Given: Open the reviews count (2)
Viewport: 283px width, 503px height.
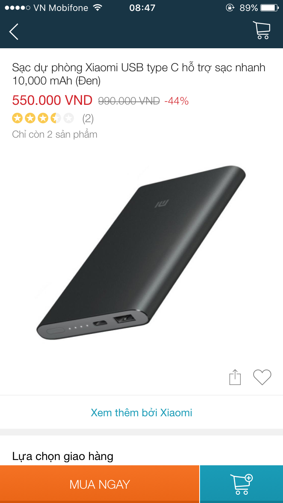Looking at the screenshot, I should coord(88,119).
